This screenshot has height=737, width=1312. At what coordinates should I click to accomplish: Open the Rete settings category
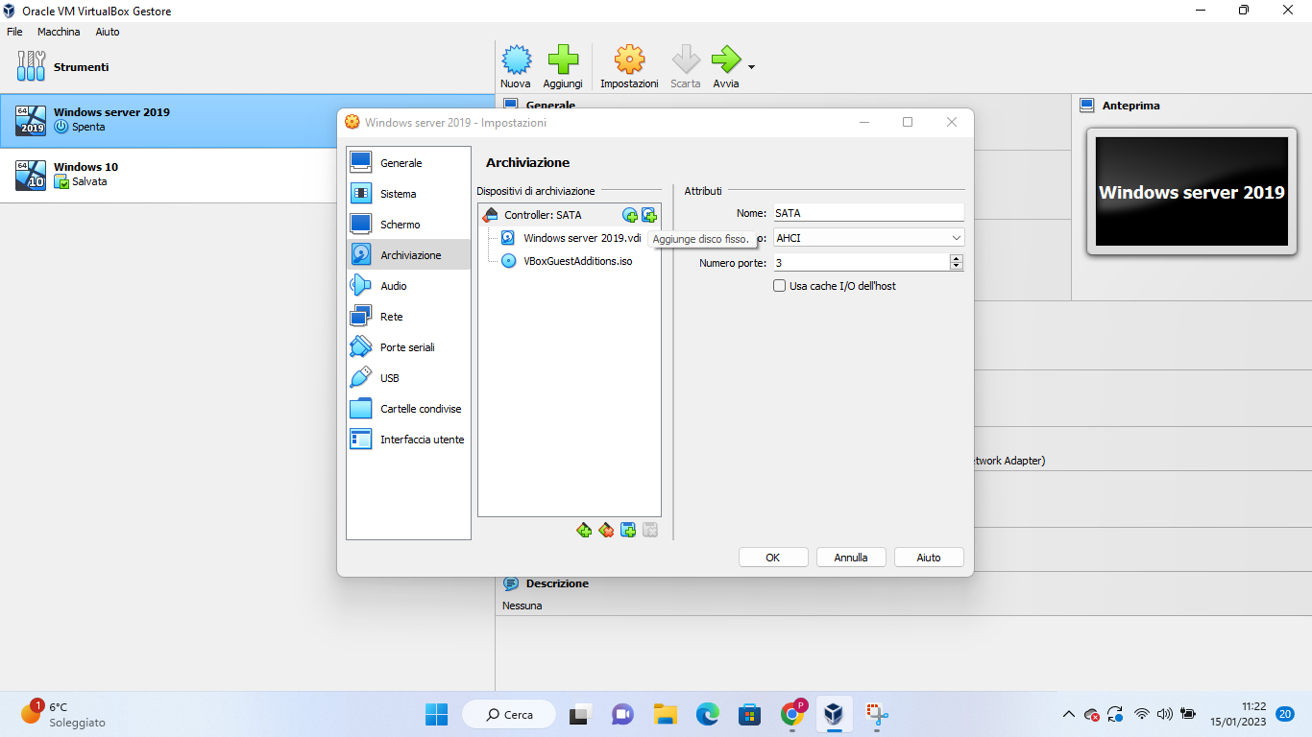pos(408,317)
